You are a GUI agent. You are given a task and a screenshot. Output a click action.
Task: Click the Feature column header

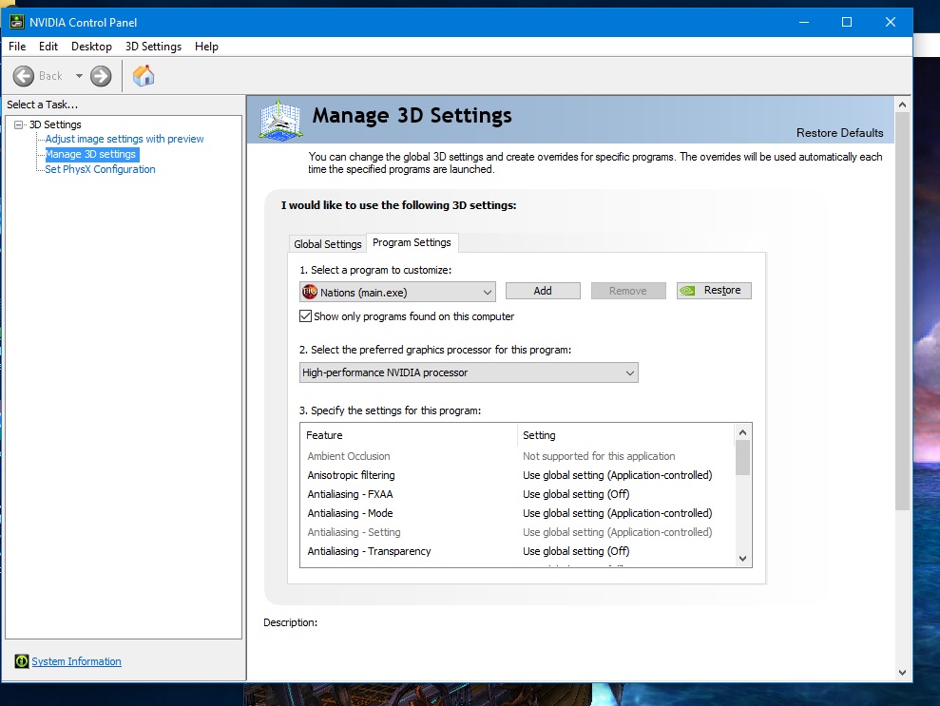point(409,435)
